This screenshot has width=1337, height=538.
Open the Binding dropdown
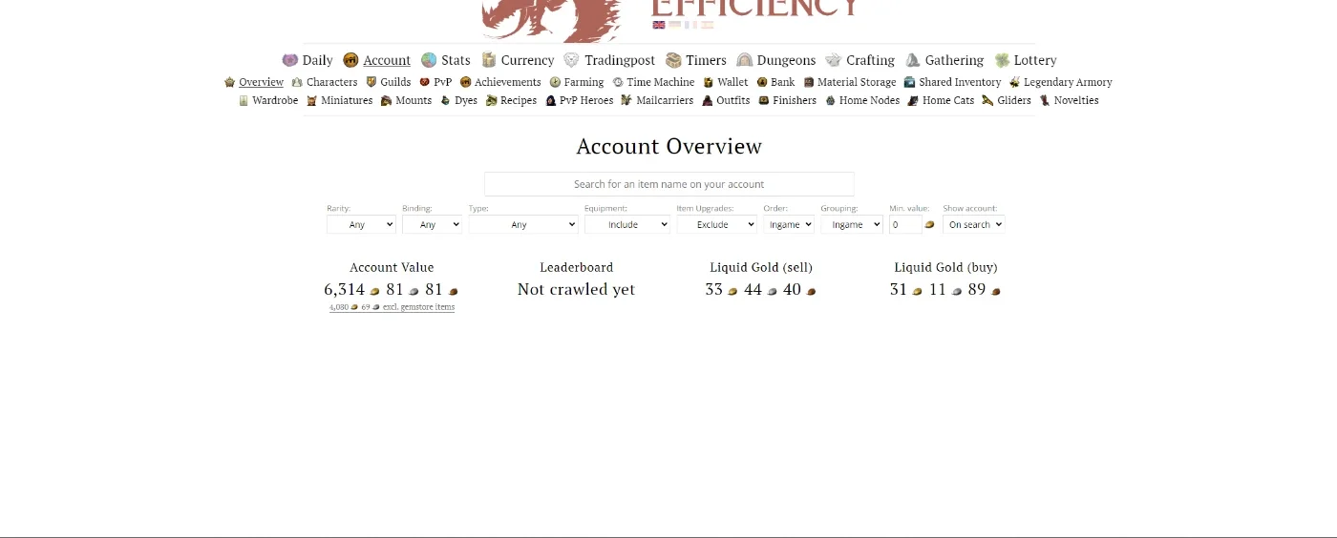pos(432,224)
